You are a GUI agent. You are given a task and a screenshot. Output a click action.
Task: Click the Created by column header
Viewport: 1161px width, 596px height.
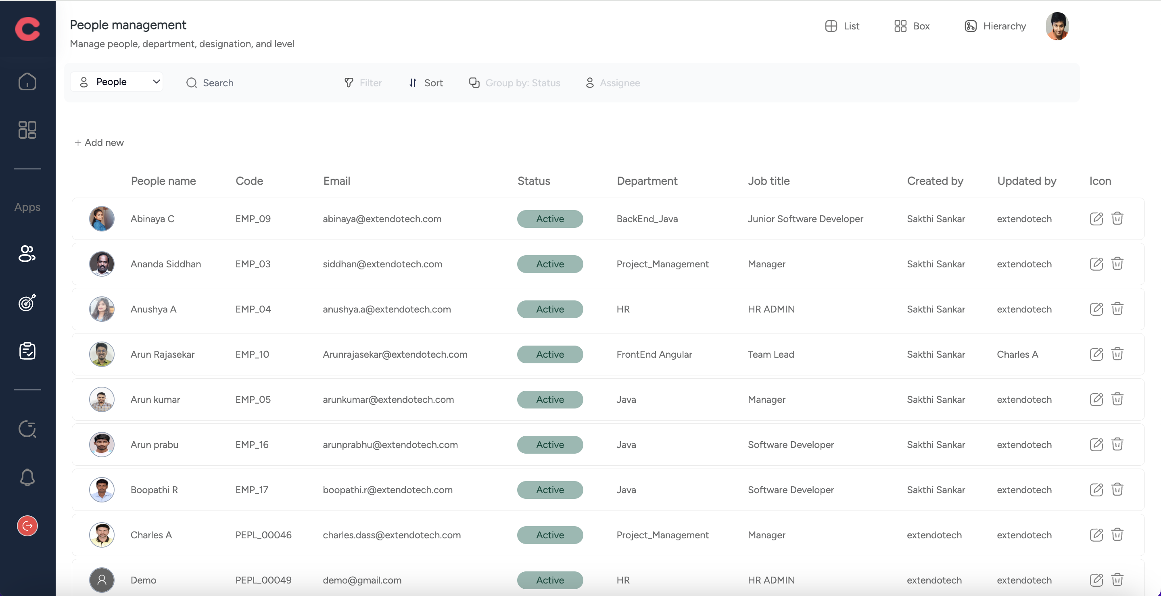coord(935,181)
